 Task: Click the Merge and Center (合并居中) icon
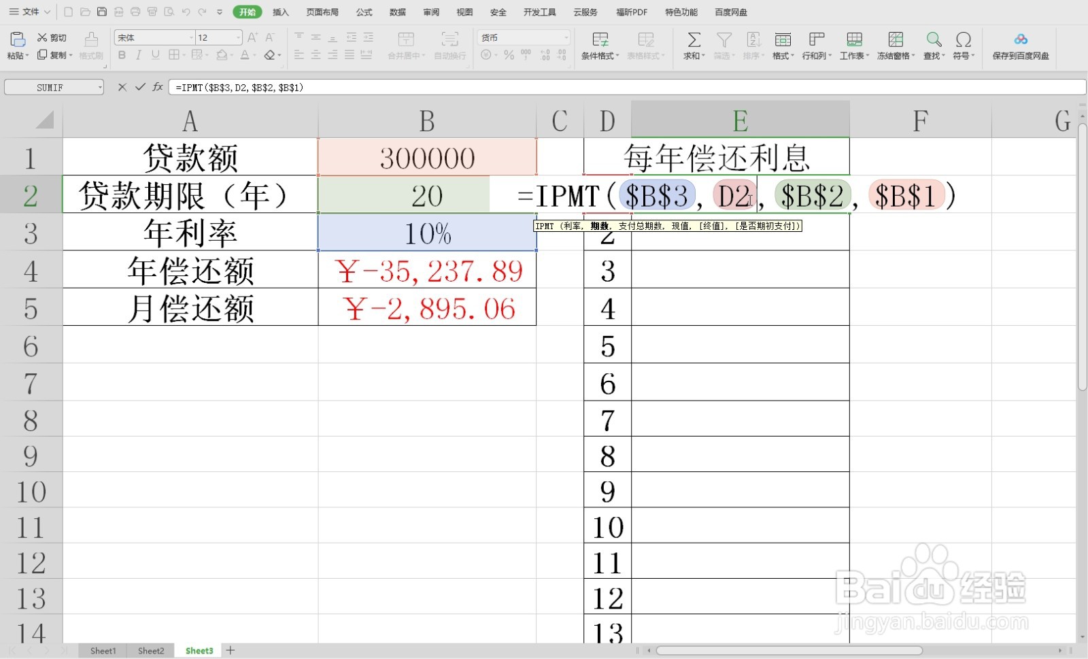click(407, 41)
